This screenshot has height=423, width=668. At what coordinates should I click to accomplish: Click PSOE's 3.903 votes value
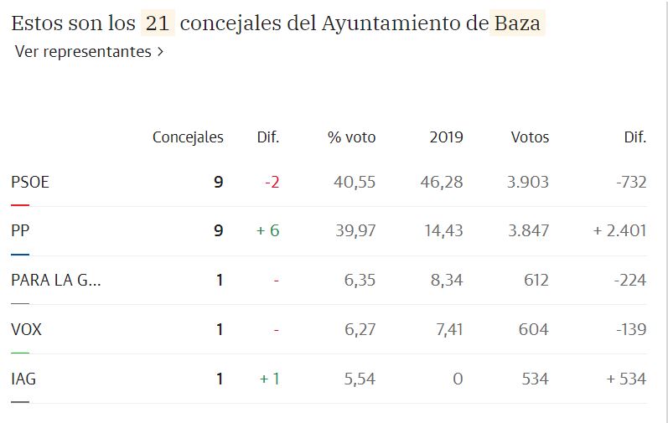pos(528,182)
